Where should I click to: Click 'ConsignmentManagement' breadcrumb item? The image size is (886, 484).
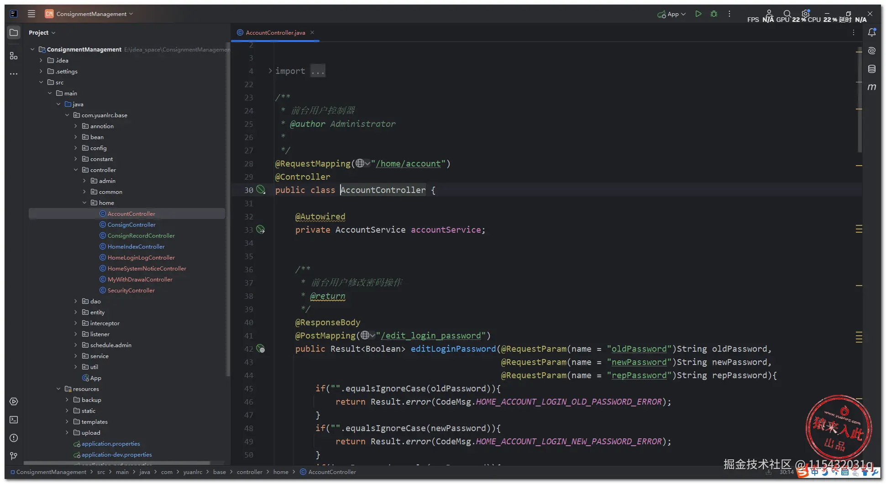[x=51, y=472]
